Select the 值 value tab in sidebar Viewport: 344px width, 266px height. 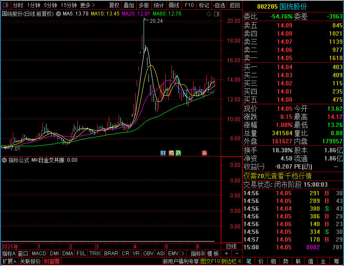[310, 261]
